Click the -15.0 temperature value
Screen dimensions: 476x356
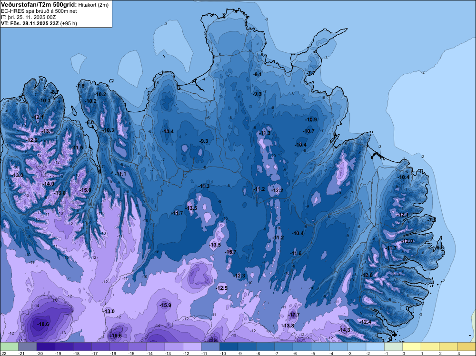coord(85,190)
